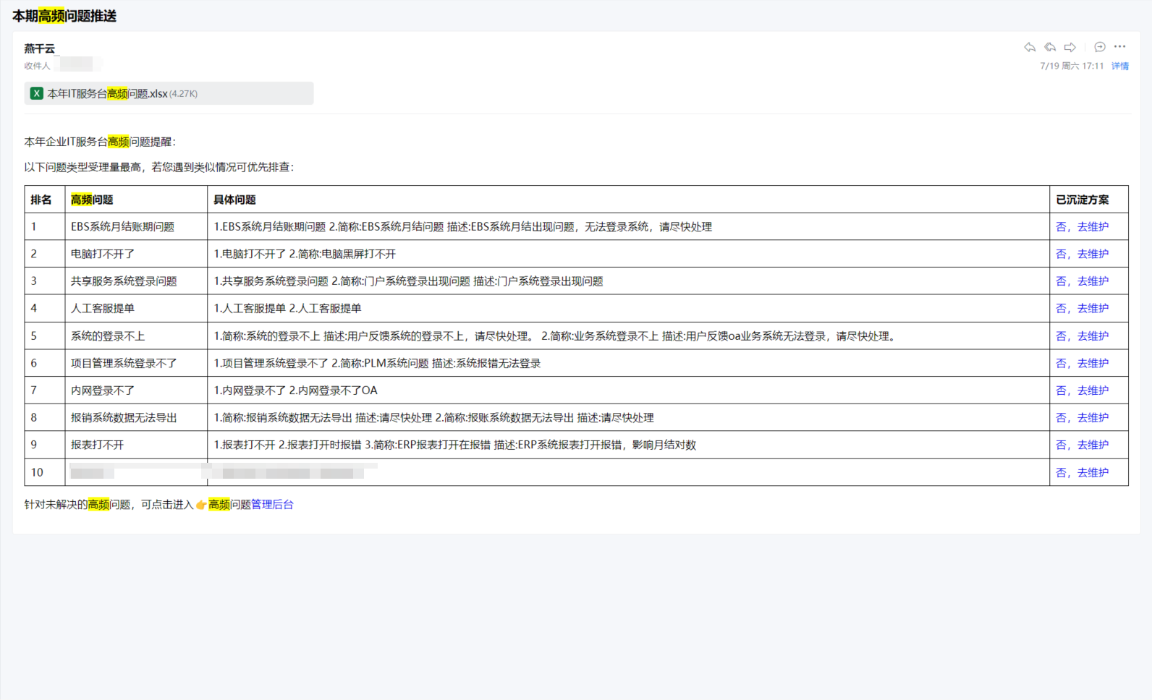1152x700 pixels.
Task: Click the reply-all double arrow icon
Action: point(1050,47)
